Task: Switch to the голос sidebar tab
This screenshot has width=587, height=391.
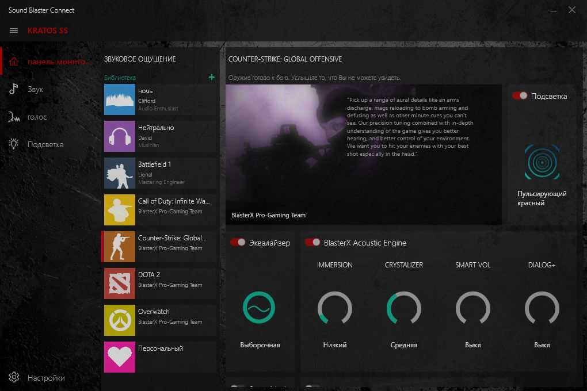Action: coord(37,117)
